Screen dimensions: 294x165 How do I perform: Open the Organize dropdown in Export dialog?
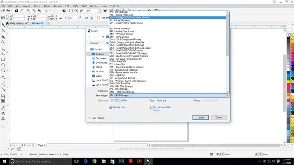95,43
